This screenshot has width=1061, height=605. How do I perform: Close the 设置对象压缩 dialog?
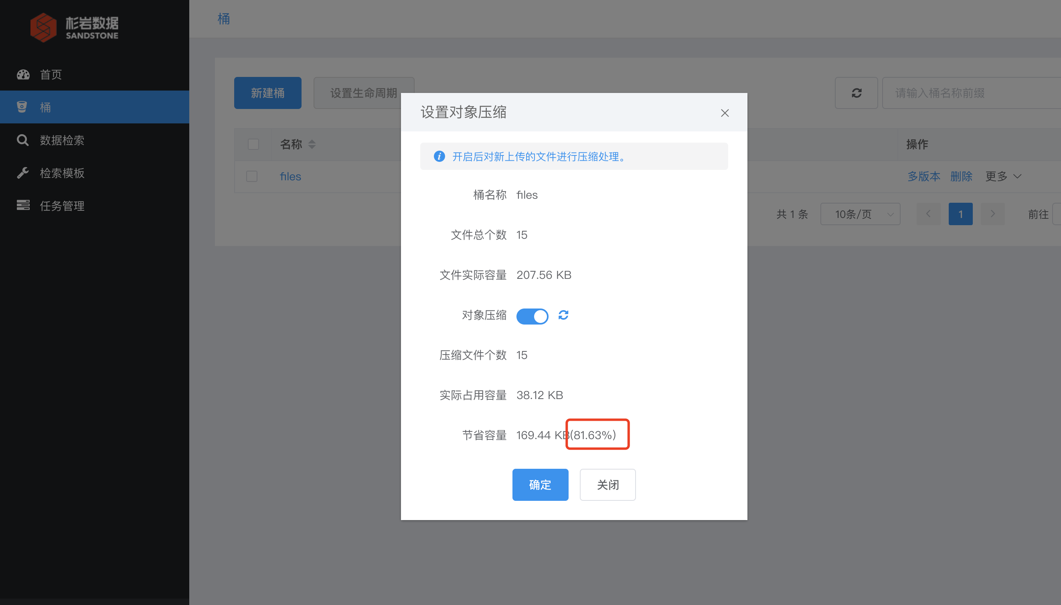tap(725, 113)
